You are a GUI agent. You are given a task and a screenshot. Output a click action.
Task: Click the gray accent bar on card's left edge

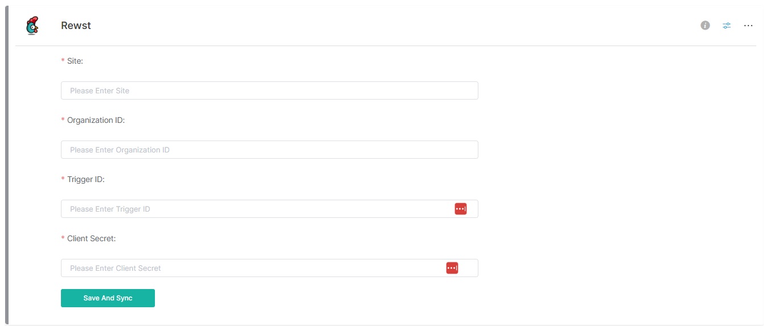click(7, 165)
